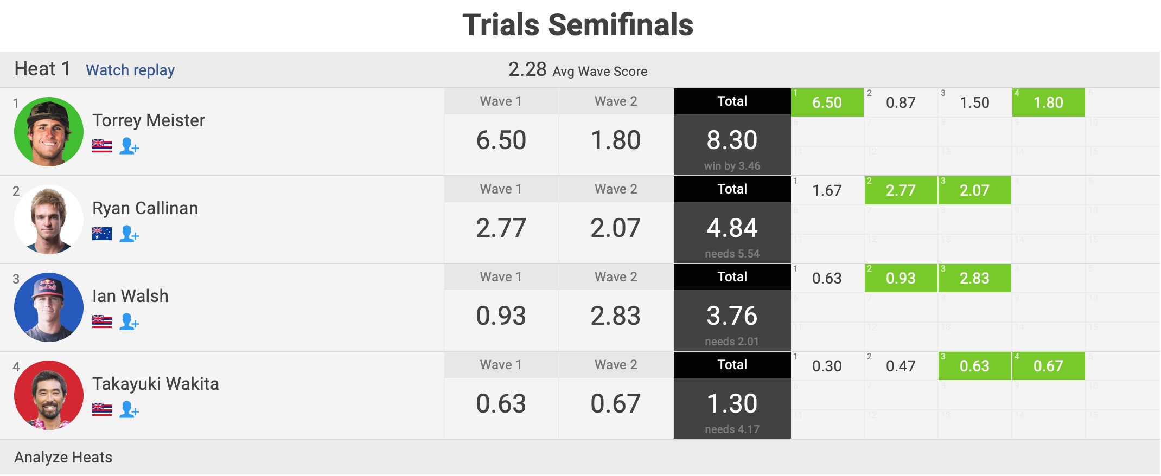Select Ryan Callinan's green 2.77 wave score
The image size is (1161, 476).
pos(901,190)
